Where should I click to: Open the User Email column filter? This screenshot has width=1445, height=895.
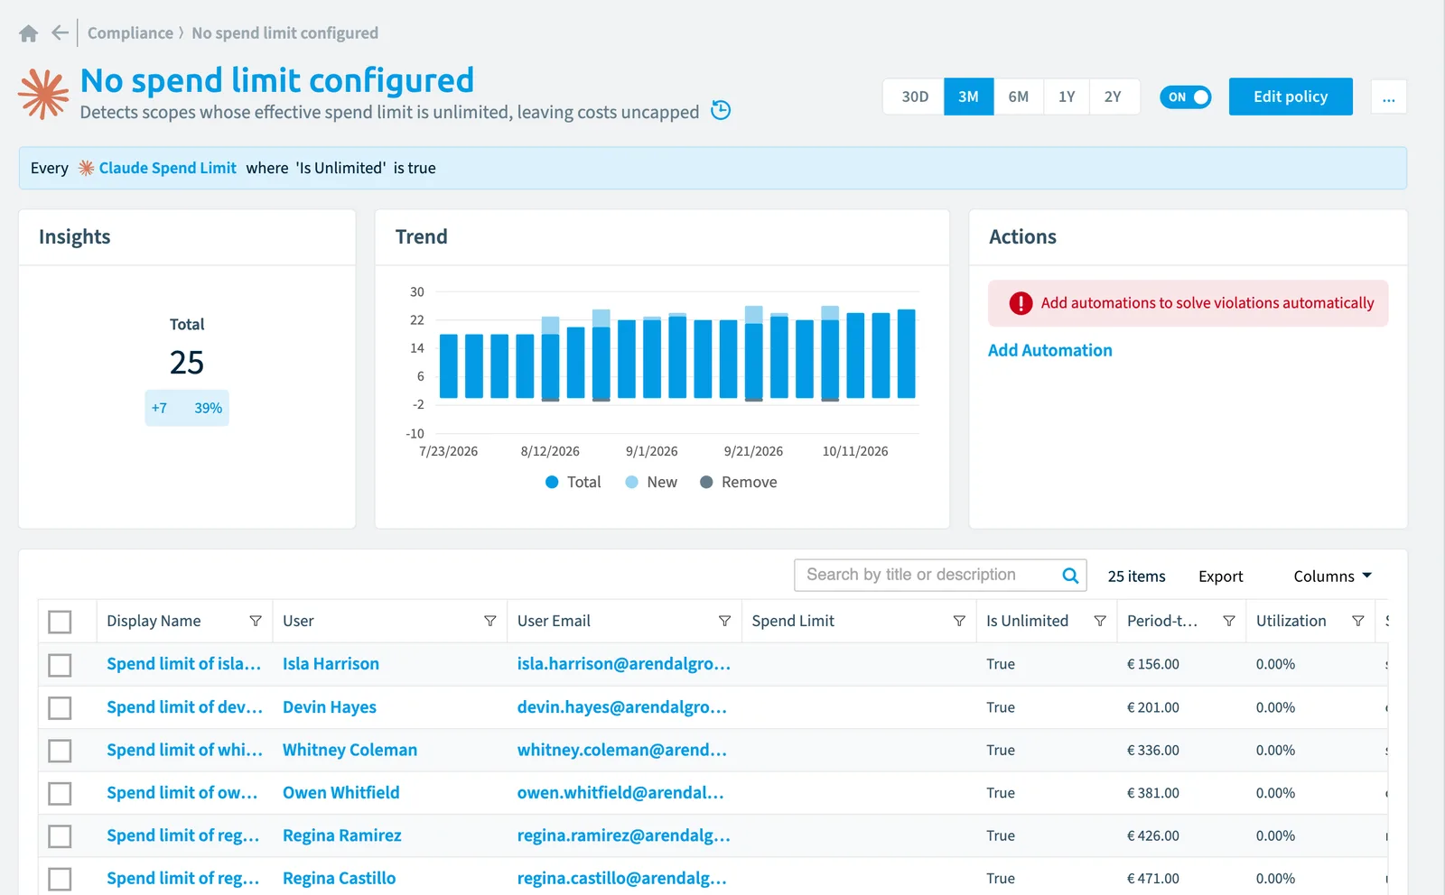(724, 621)
